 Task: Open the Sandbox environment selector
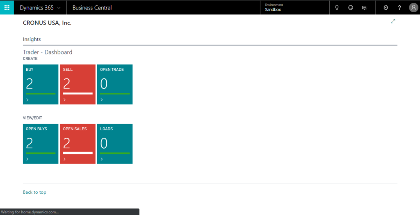294,7
